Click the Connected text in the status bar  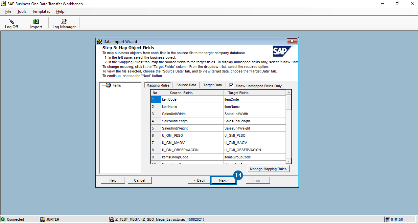coord(15,219)
